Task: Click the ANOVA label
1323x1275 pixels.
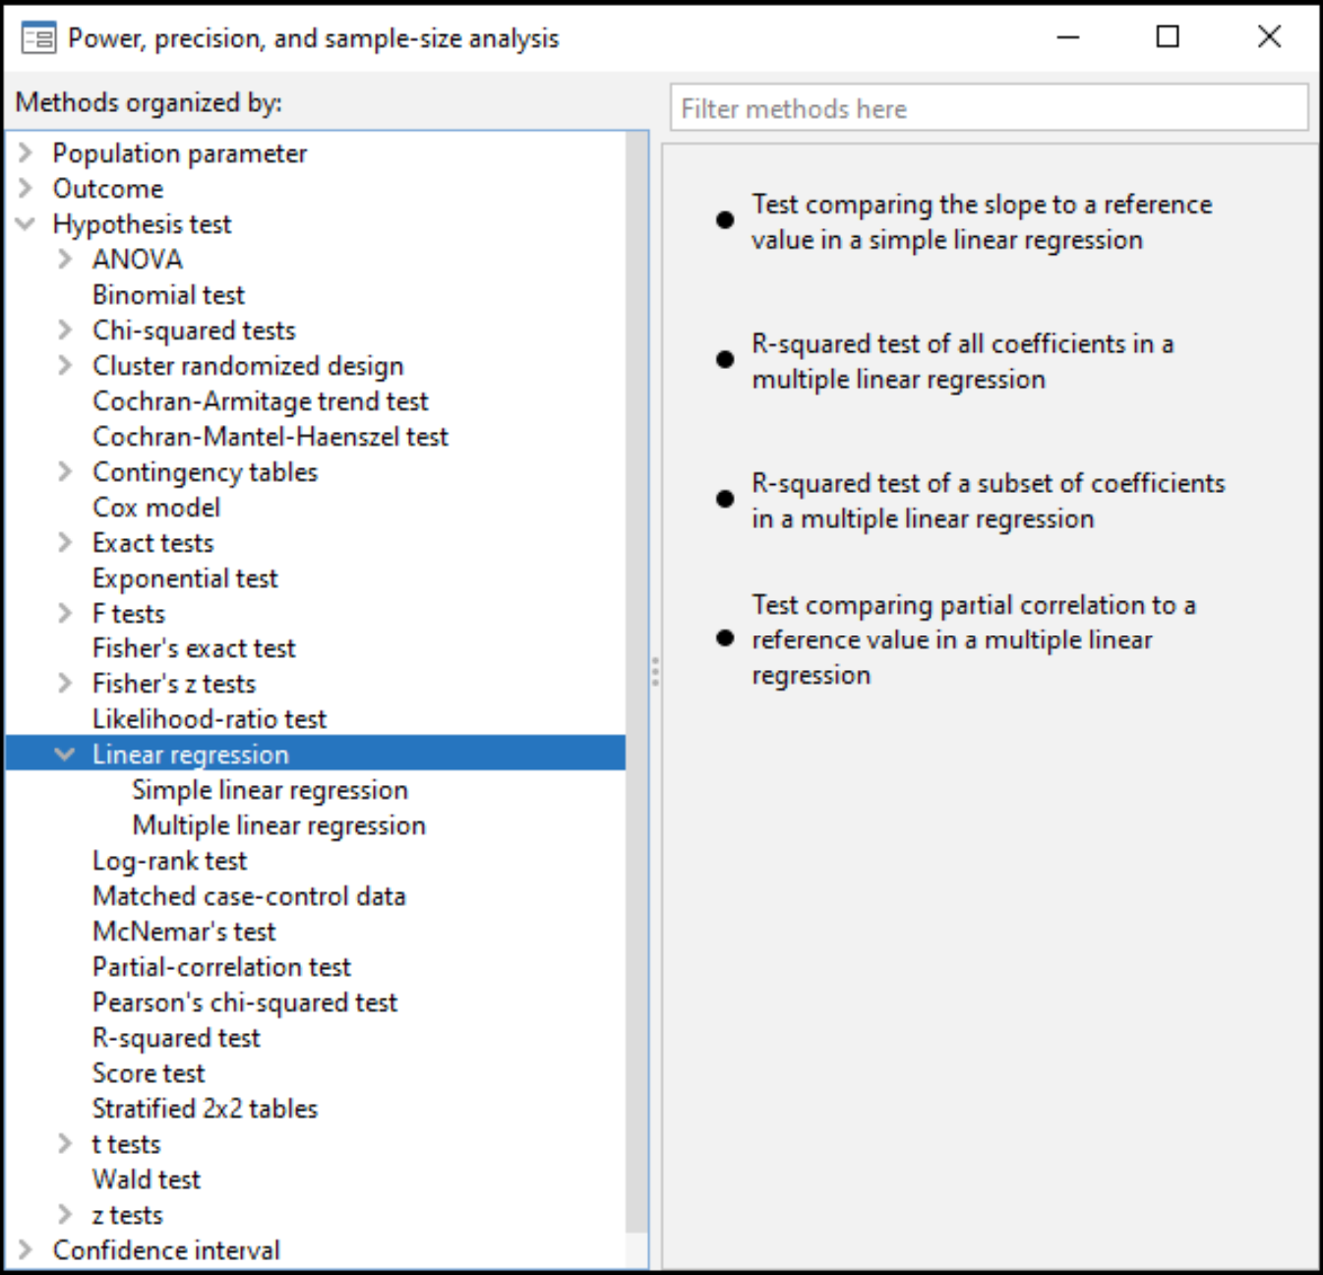Action: pyautogui.click(x=138, y=259)
